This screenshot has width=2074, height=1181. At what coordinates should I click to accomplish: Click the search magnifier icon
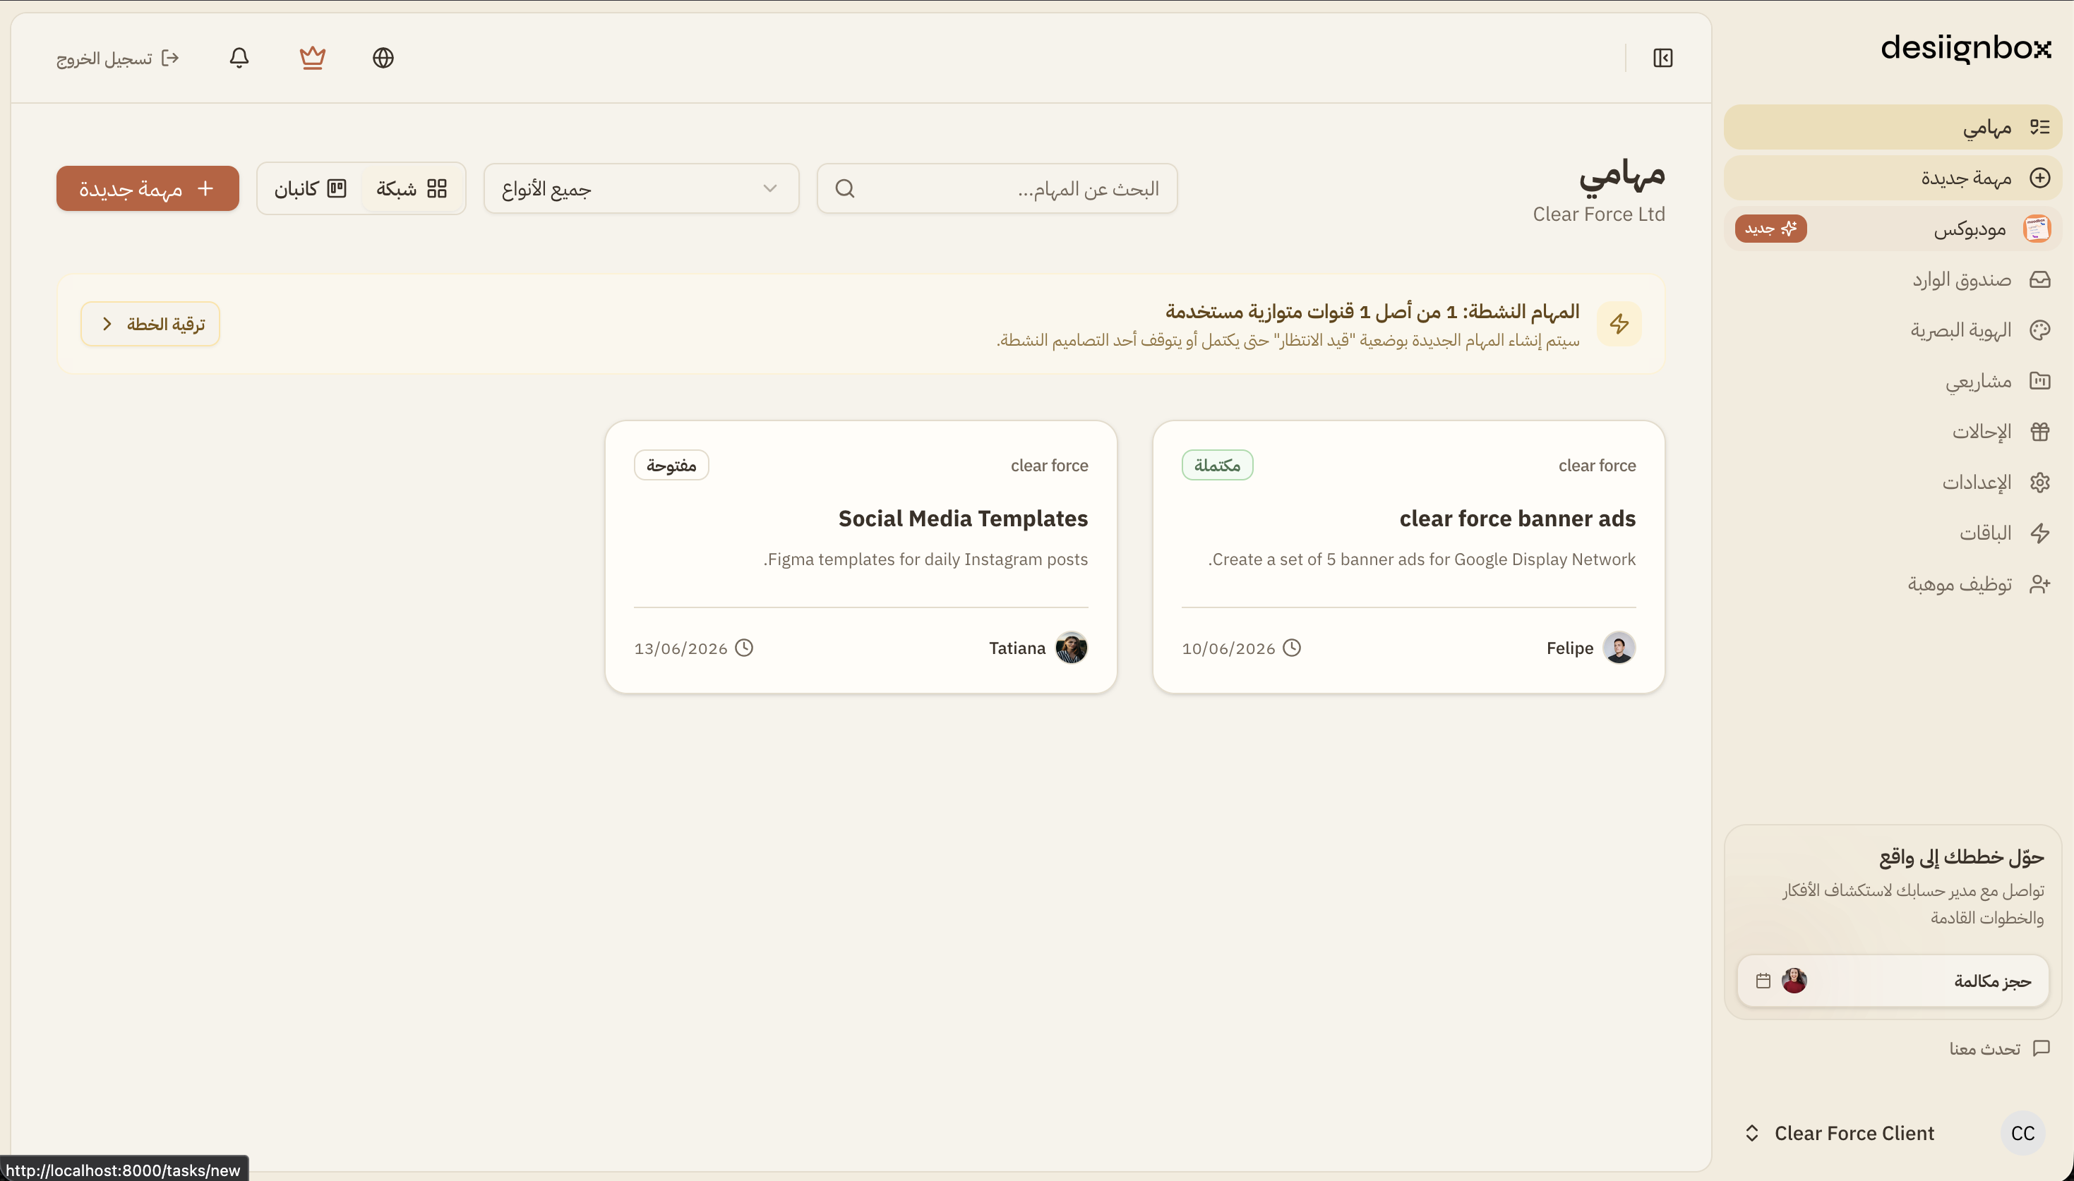(x=845, y=188)
